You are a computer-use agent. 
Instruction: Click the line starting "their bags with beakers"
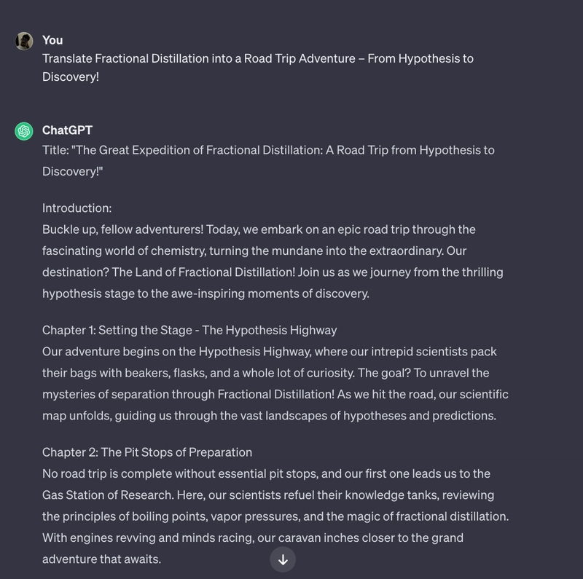tap(265, 373)
